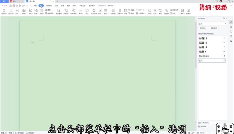The height and width of the screenshot is (134, 234).
Task: Open the More ribbon options (three dots)
Action: (x=81, y=11)
